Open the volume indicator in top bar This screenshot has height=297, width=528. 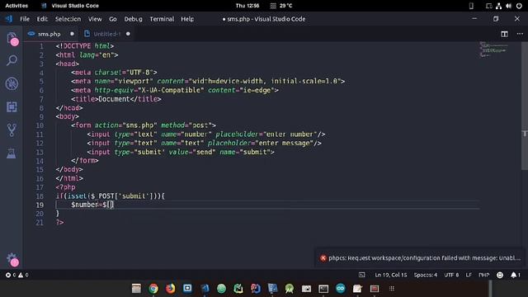(508, 6)
